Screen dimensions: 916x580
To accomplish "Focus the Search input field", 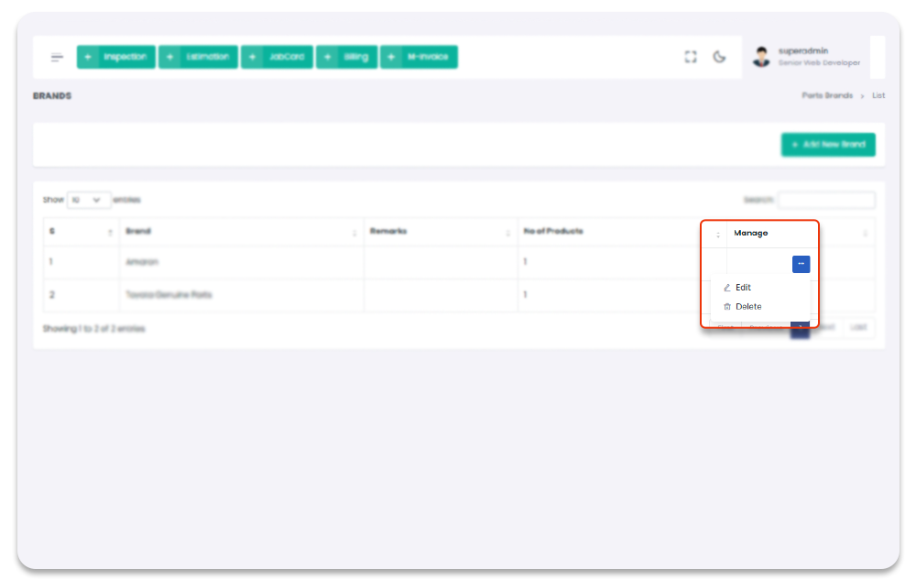I will tap(826, 200).
